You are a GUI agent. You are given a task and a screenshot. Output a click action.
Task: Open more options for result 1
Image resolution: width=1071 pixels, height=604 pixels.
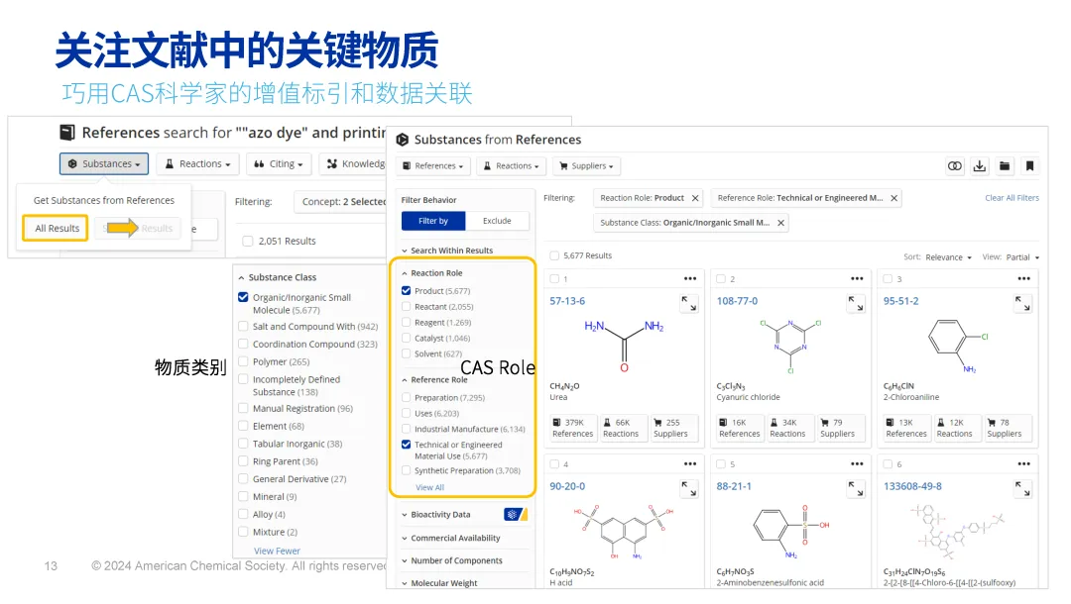click(690, 279)
